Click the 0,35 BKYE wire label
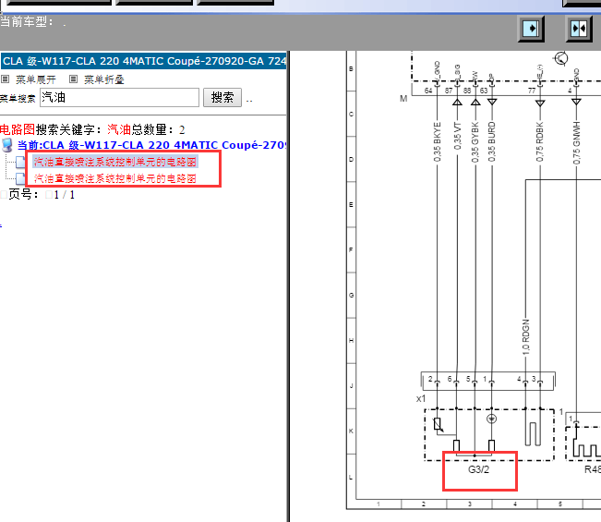This screenshot has height=522, width=601. [x=438, y=142]
